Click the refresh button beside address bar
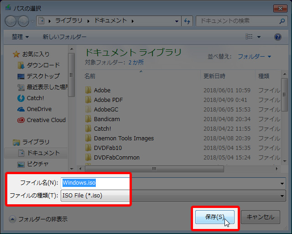This screenshot has height=234, width=292. (x=187, y=21)
